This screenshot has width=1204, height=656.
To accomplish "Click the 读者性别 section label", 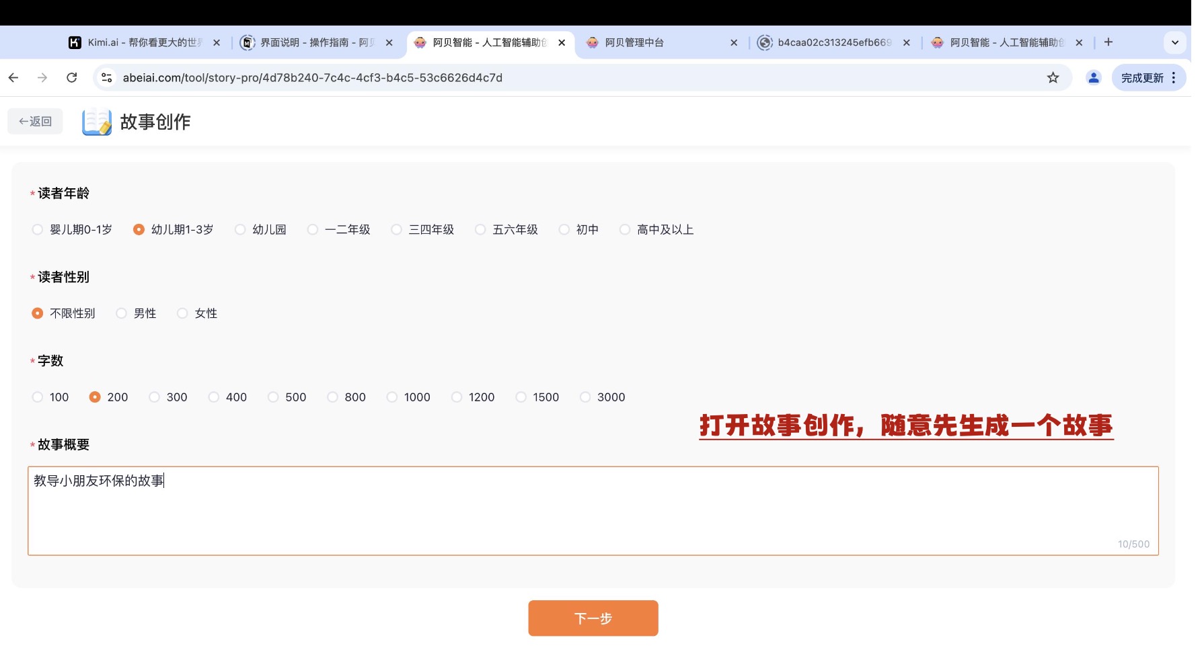I will (x=63, y=277).
